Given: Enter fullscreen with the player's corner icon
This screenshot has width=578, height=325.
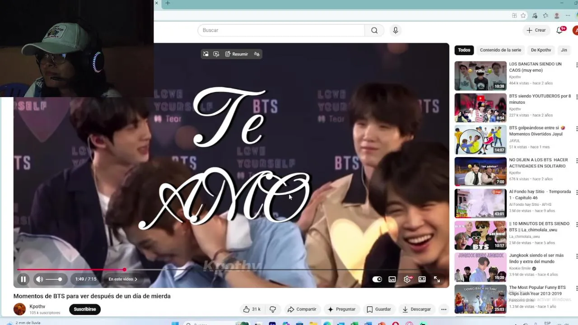Looking at the screenshot, I should 437,279.
